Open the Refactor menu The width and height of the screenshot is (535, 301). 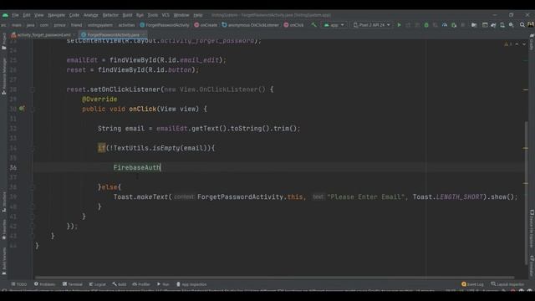click(110, 15)
